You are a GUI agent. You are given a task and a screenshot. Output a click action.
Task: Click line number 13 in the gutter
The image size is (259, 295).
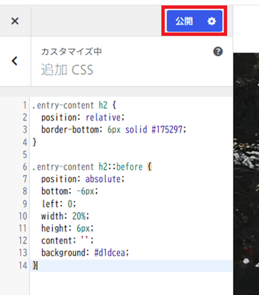[23, 253]
